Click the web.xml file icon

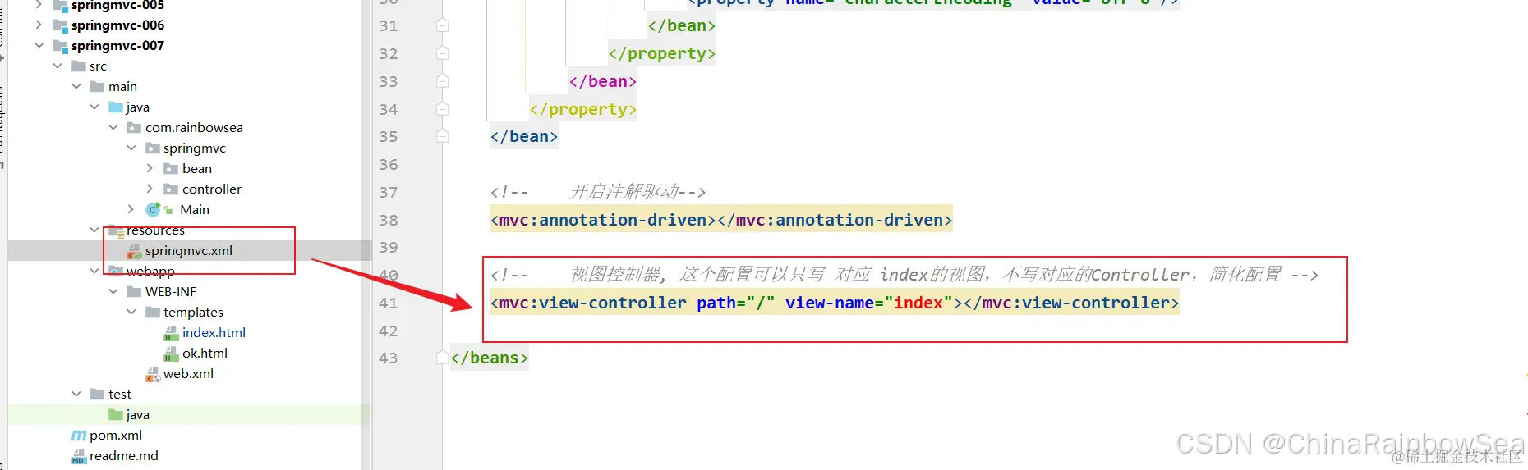pos(153,374)
